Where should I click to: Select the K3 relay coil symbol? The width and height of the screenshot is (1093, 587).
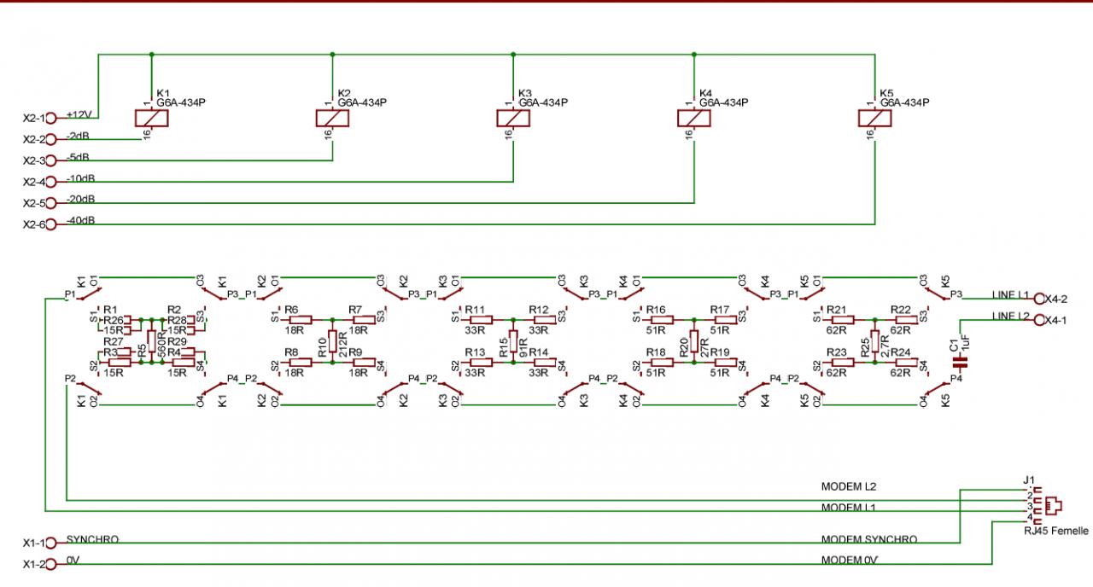pyautogui.click(x=513, y=118)
